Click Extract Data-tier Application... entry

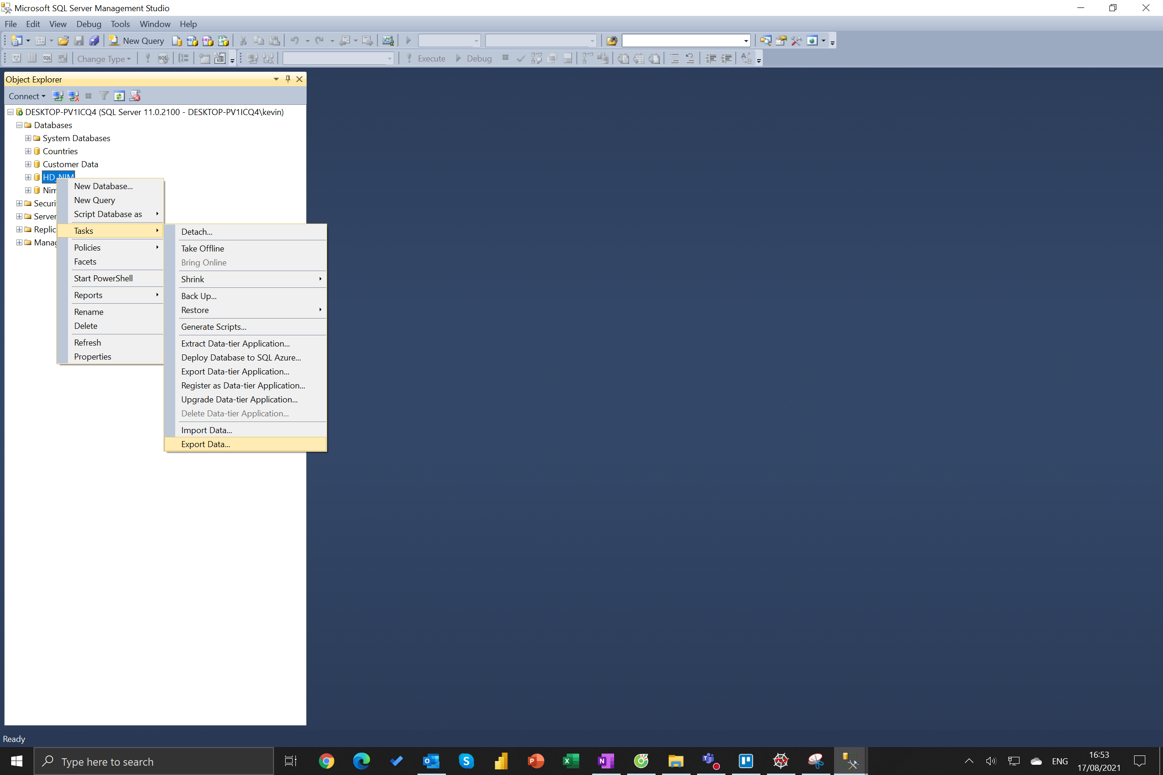coord(246,344)
